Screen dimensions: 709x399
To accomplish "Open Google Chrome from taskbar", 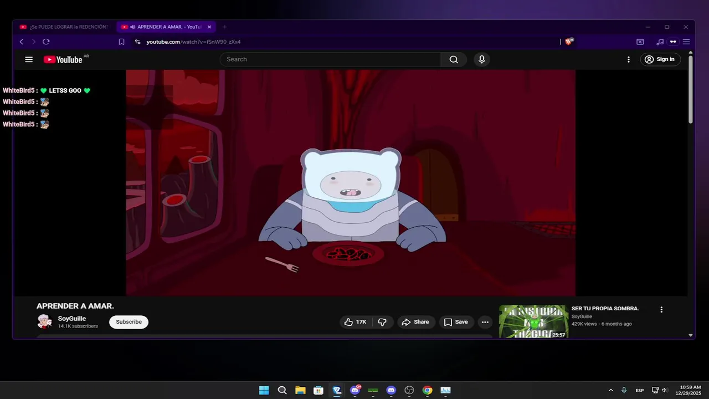I will (x=428, y=390).
